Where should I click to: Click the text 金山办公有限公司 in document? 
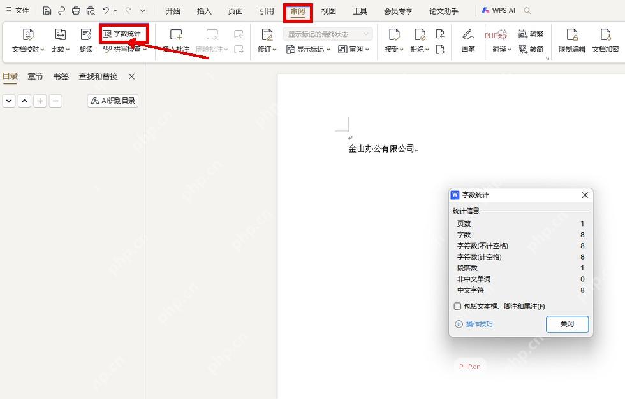click(381, 149)
